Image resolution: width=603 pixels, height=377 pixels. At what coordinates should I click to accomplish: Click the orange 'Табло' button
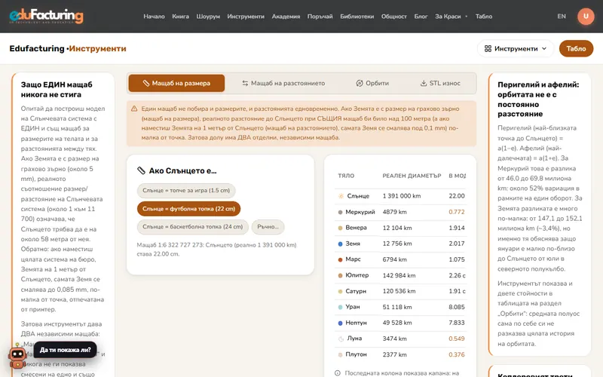(576, 48)
